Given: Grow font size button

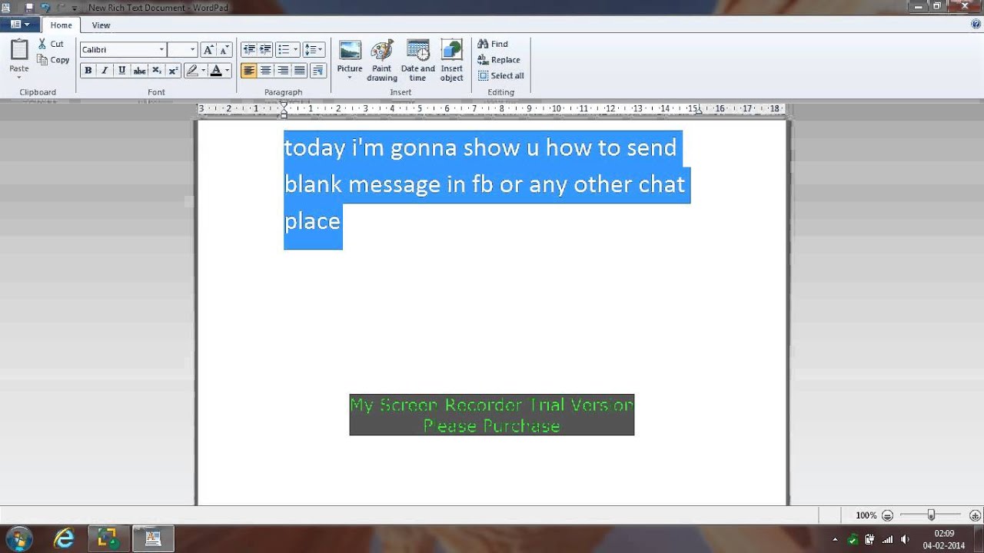Looking at the screenshot, I should tap(208, 49).
